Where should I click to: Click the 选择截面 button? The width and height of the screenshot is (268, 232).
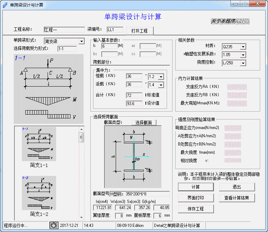tap(144, 123)
